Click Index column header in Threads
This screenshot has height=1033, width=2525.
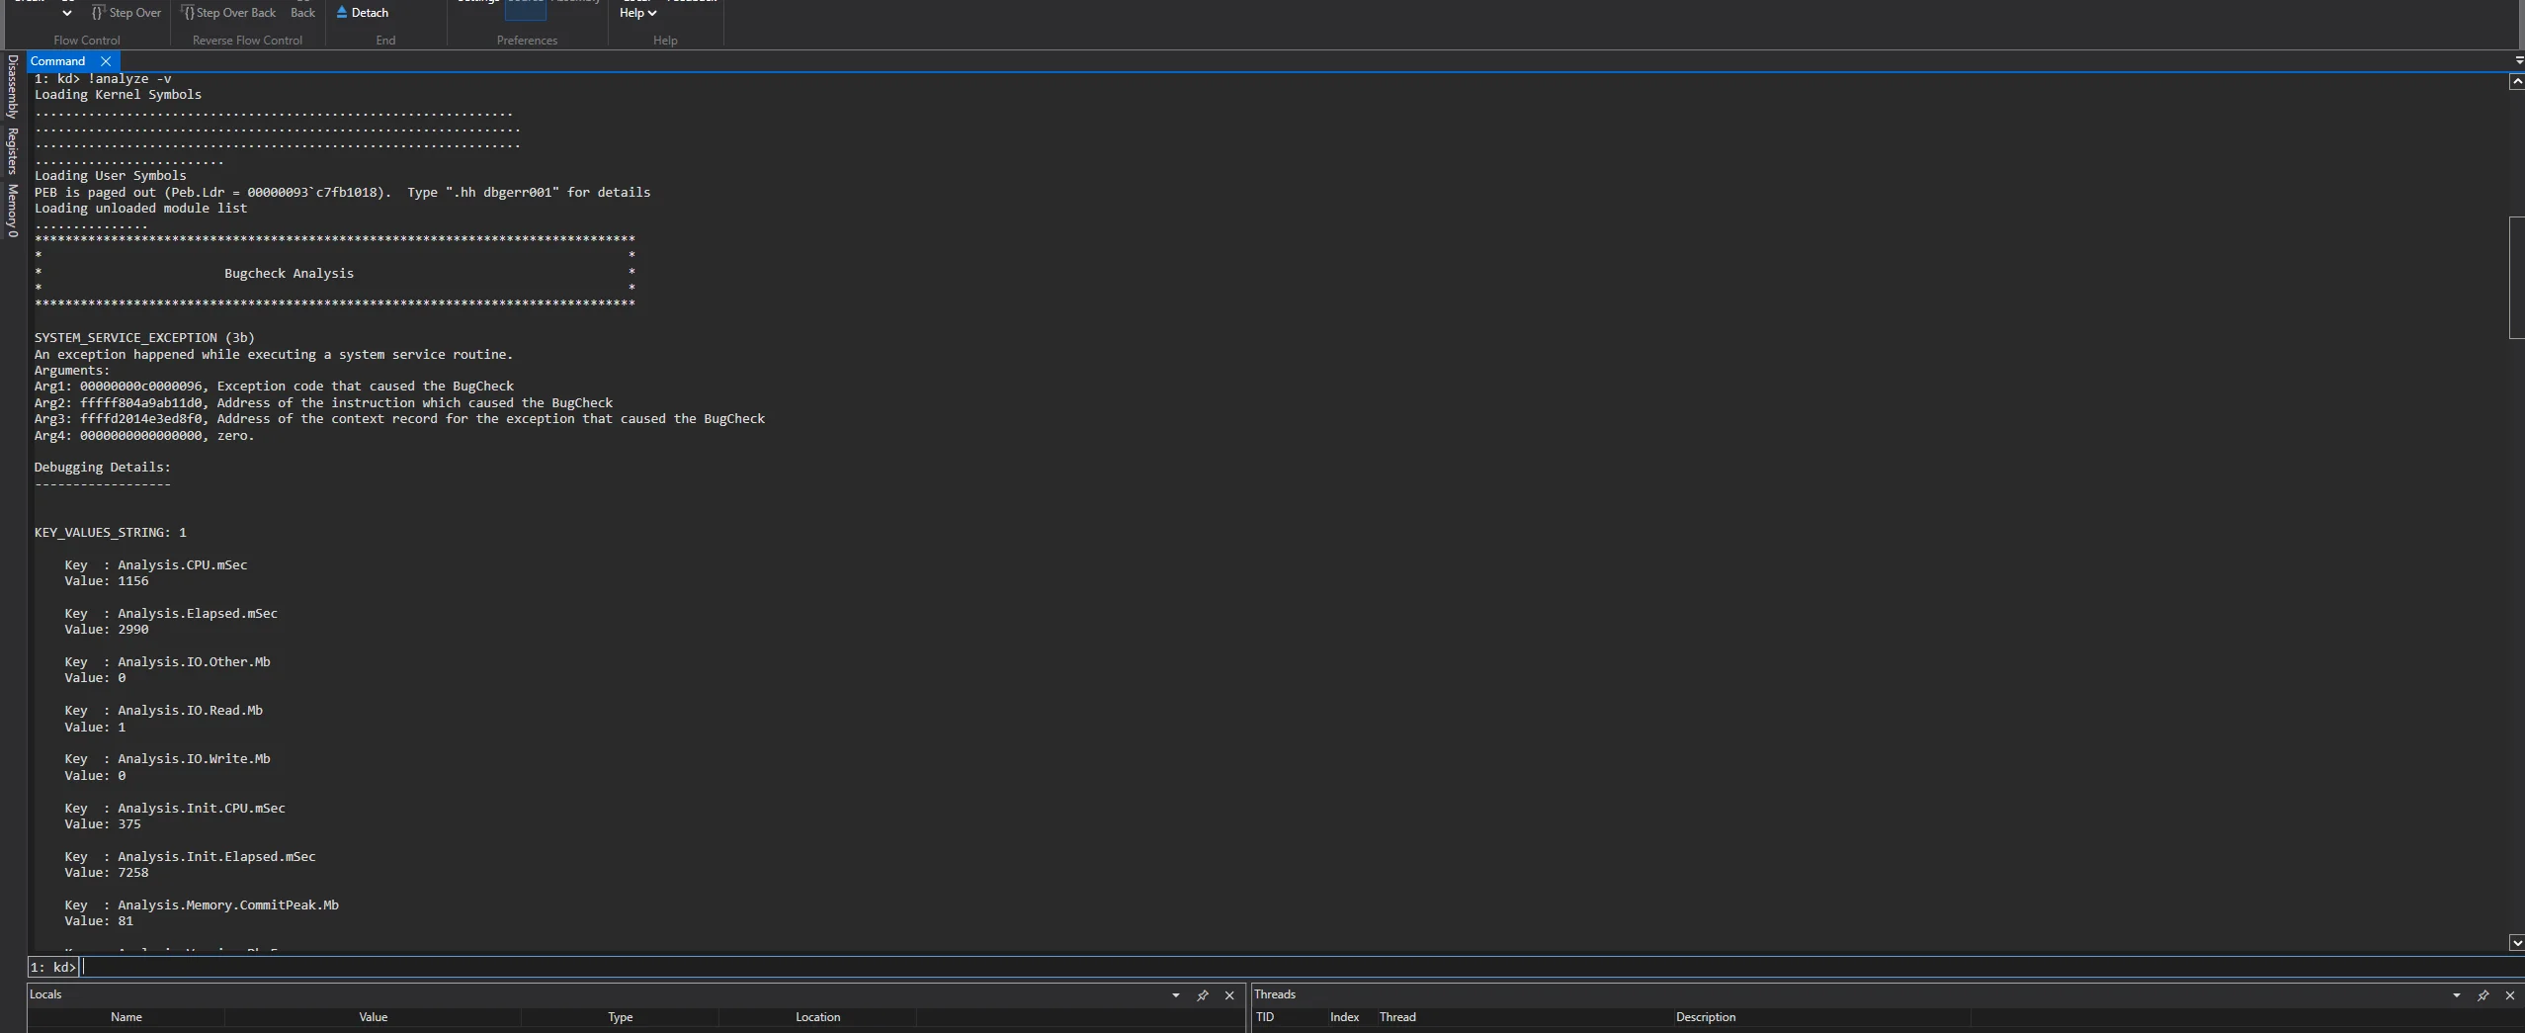pos(1345,1017)
